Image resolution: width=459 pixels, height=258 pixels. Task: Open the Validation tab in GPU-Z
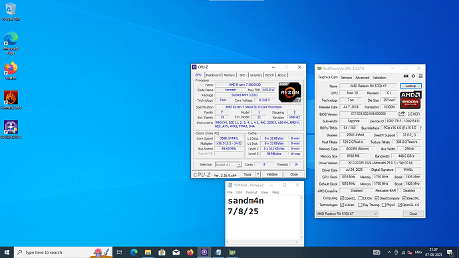point(379,78)
